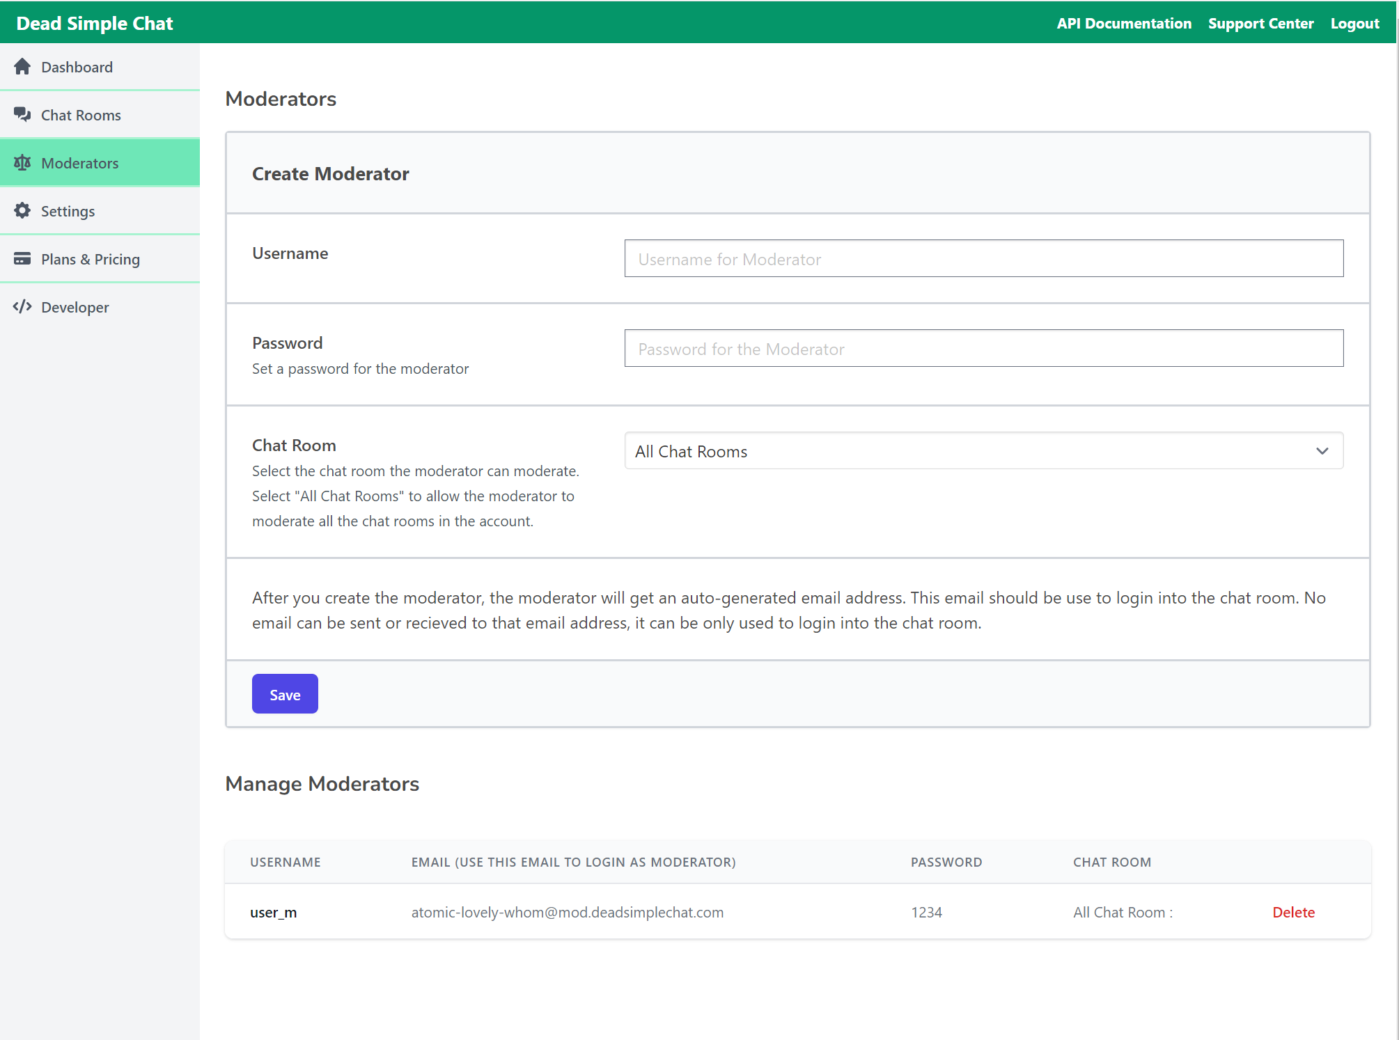
Task: Open Settings via the gear icon
Action: click(x=22, y=211)
